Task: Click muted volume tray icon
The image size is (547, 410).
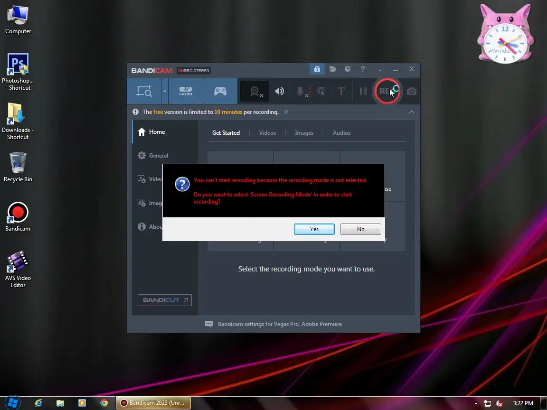Action: click(x=499, y=403)
